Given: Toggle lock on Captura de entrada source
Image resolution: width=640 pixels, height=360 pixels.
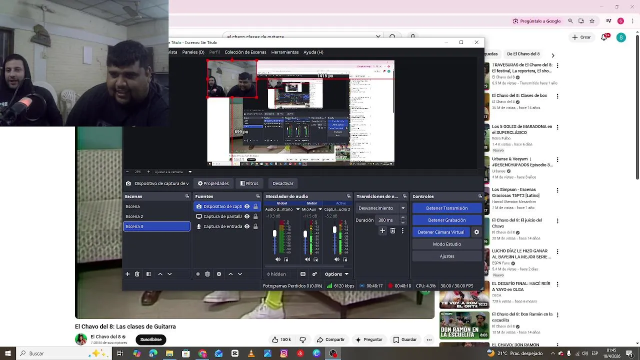Looking at the screenshot, I should (255, 226).
